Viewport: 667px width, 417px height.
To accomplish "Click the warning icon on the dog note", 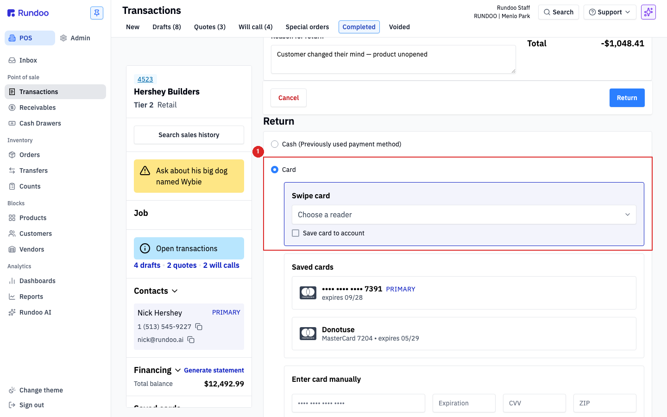I will [x=145, y=171].
